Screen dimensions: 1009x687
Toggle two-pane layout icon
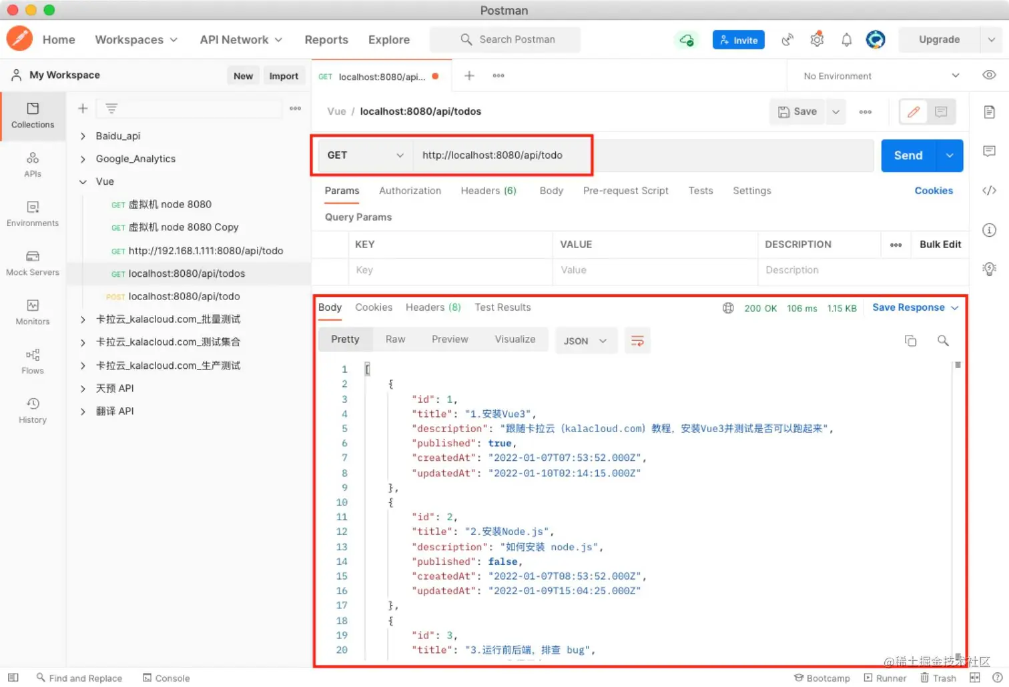point(974,678)
